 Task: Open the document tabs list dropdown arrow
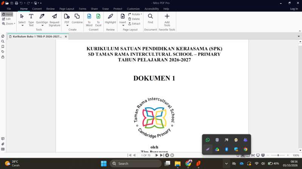pyautogui.click(x=299, y=36)
